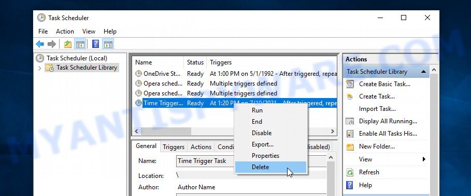Open the View menu in menu bar
The height and width of the screenshot is (196, 471).
coord(89,31)
